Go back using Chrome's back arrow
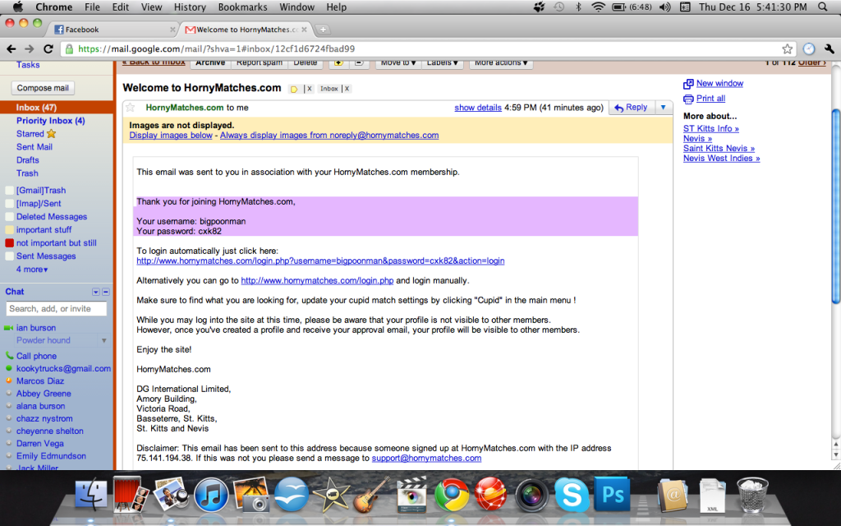The width and height of the screenshot is (841, 526). tap(11, 48)
